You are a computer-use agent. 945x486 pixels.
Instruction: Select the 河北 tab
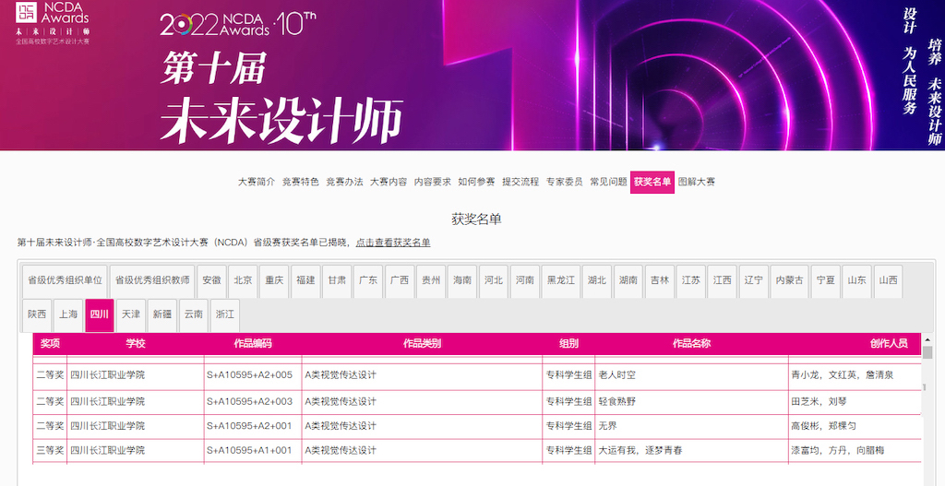(x=494, y=280)
